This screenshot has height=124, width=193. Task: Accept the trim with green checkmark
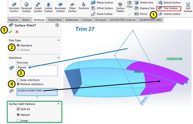pos(10,32)
